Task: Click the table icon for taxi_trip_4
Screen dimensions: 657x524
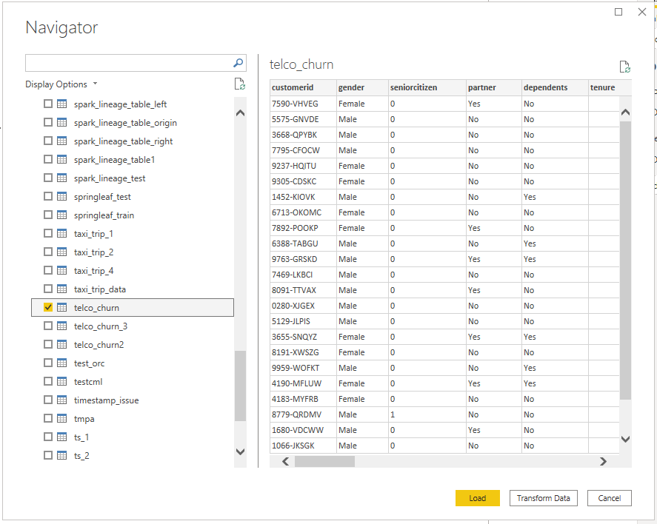Action: click(61, 270)
